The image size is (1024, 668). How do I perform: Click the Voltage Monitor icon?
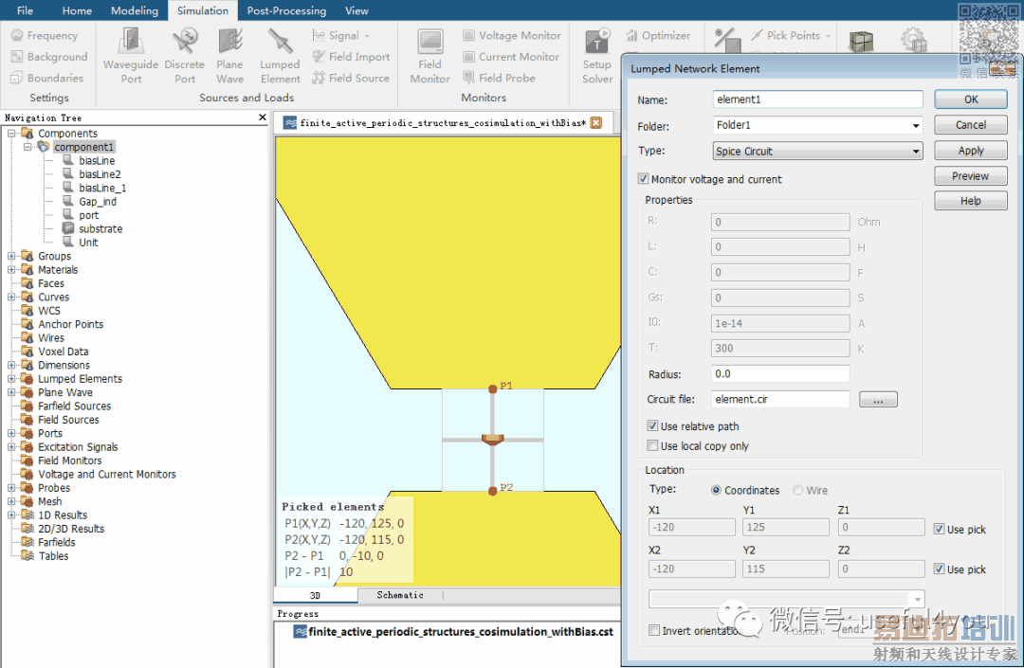[x=469, y=36]
